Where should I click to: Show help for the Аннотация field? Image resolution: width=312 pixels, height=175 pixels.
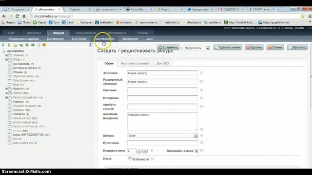tap(201, 129)
